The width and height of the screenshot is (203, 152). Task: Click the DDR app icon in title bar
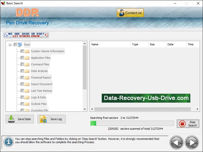click(3, 3)
